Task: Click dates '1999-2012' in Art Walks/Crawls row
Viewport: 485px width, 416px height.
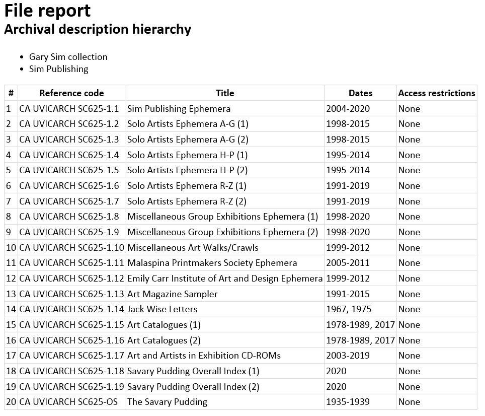Action: (348, 248)
